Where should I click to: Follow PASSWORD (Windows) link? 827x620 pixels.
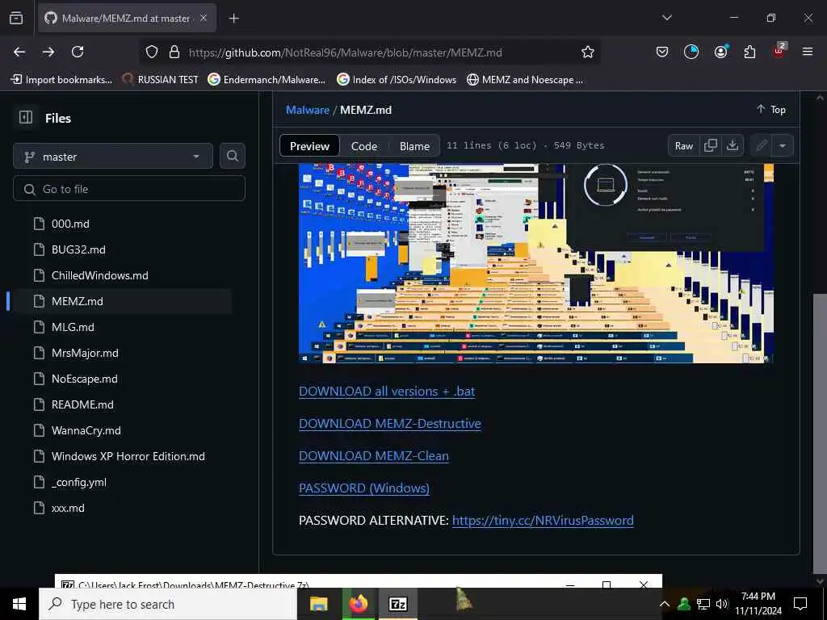pyautogui.click(x=364, y=488)
